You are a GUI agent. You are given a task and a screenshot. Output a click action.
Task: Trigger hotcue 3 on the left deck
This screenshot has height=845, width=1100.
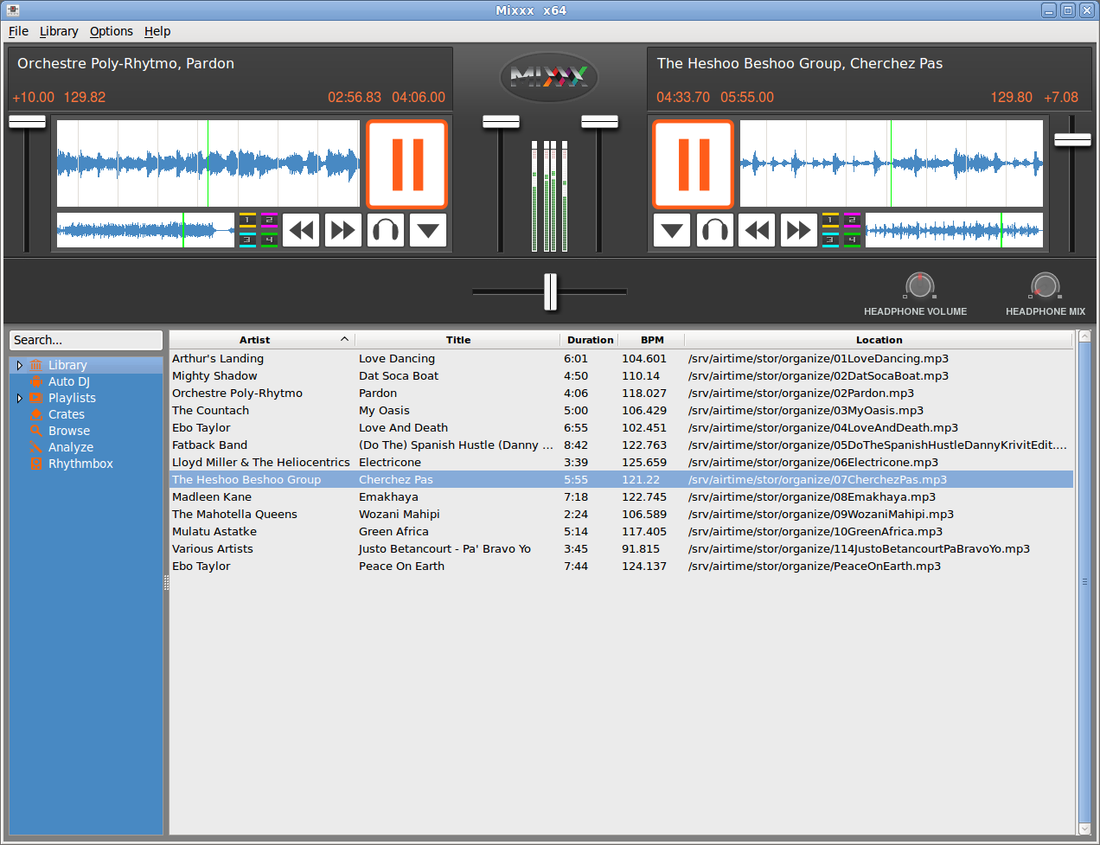[x=247, y=240]
